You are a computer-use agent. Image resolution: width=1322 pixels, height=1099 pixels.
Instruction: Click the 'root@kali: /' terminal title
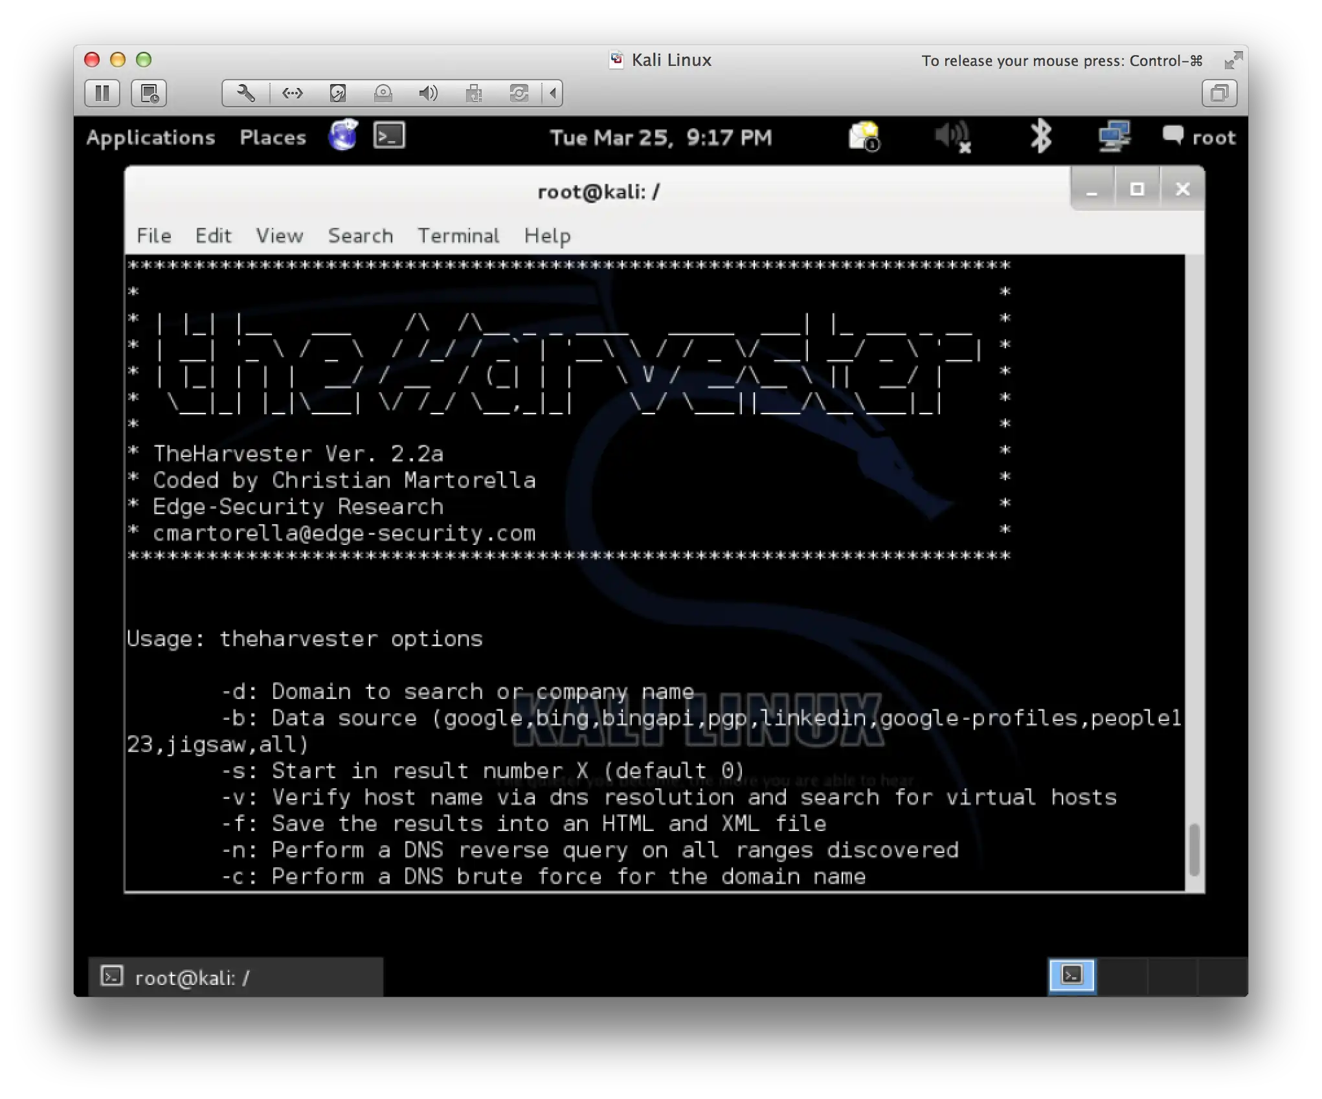(x=599, y=192)
